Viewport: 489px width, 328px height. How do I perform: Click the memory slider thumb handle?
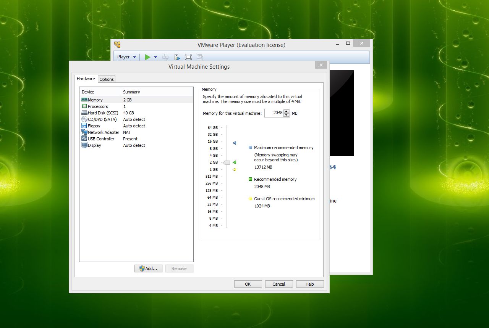(227, 162)
